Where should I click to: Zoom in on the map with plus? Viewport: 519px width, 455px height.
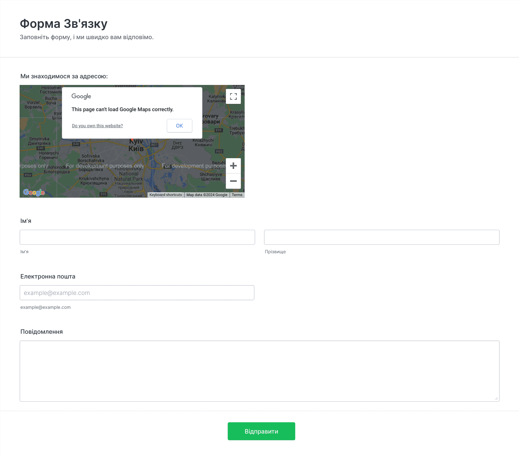(x=233, y=166)
